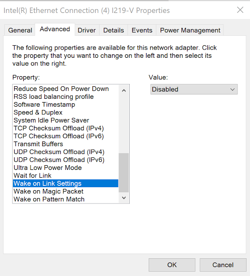Dismiss the dialog with Cancel
The height and width of the screenshot is (276, 250).
(x=223, y=265)
